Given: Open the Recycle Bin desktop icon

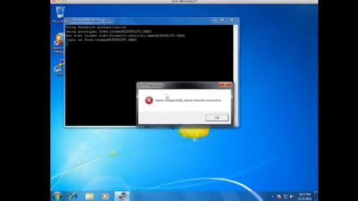Looking at the screenshot, I should 59,15.
